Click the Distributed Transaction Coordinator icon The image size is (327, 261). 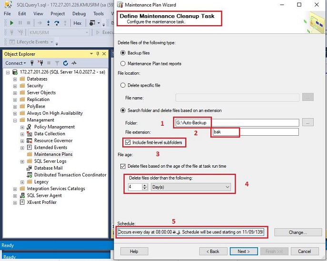click(x=30, y=175)
